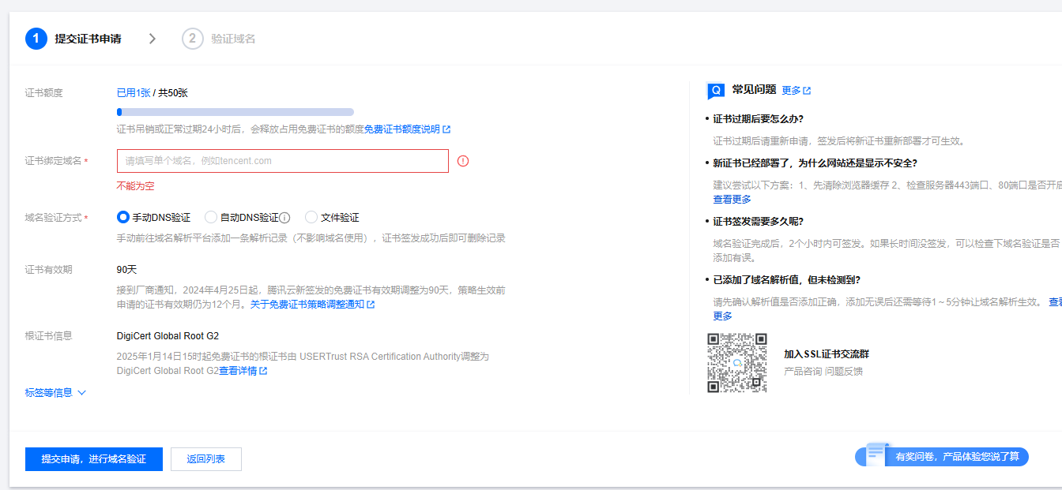Image resolution: width=1062 pixels, height=490 pixels.
Task: Click 有奖问卷，产品体验您说了算 banner
Action: 942,456
